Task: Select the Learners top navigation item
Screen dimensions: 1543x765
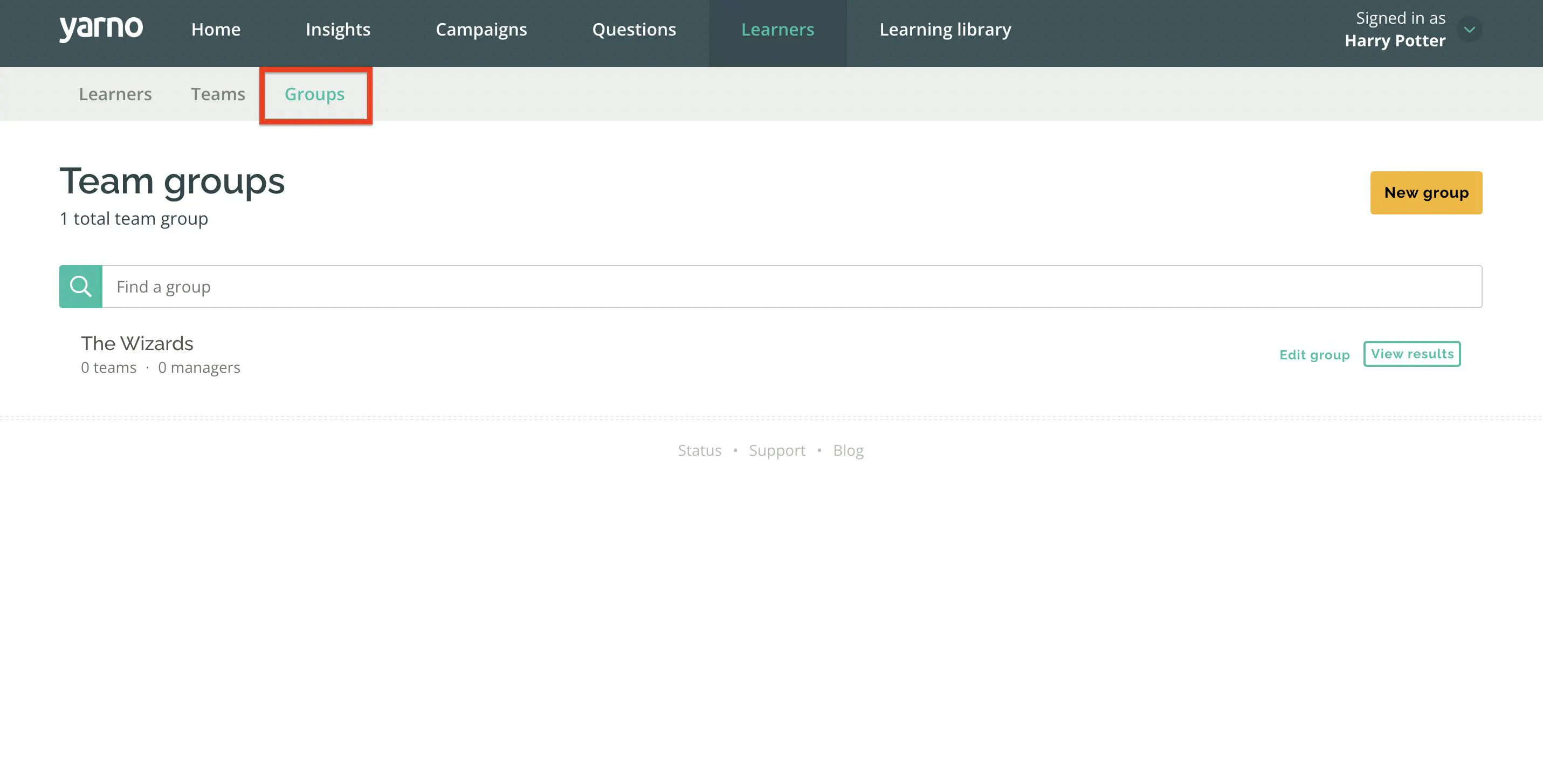Action: (x=777, y=29)
